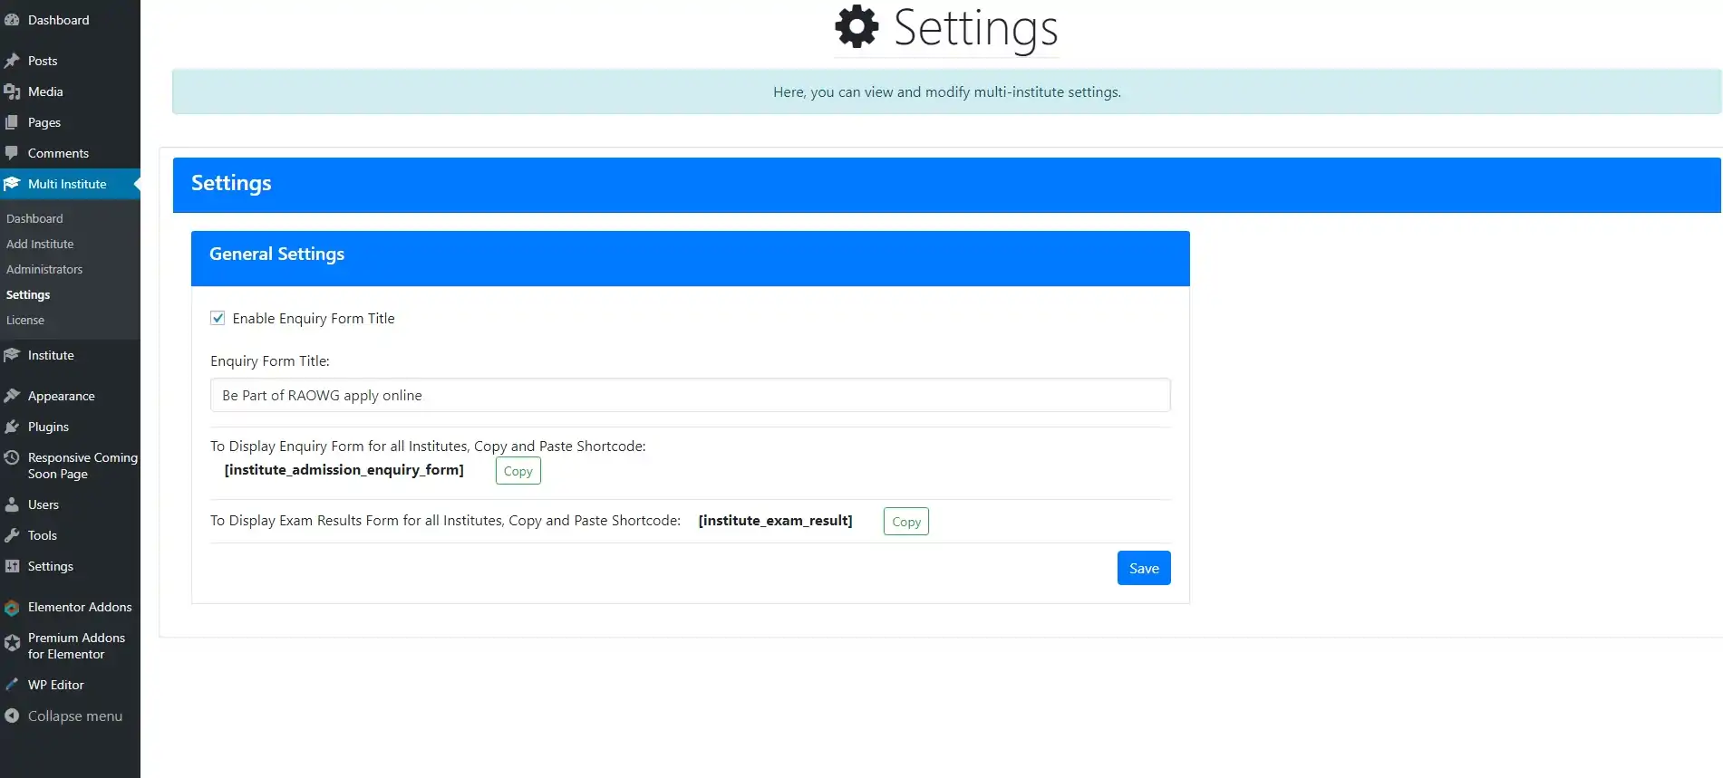The width and height of the screenshot is (1723, 778).
Task: Save the general settings
Action: [1144, 568]
